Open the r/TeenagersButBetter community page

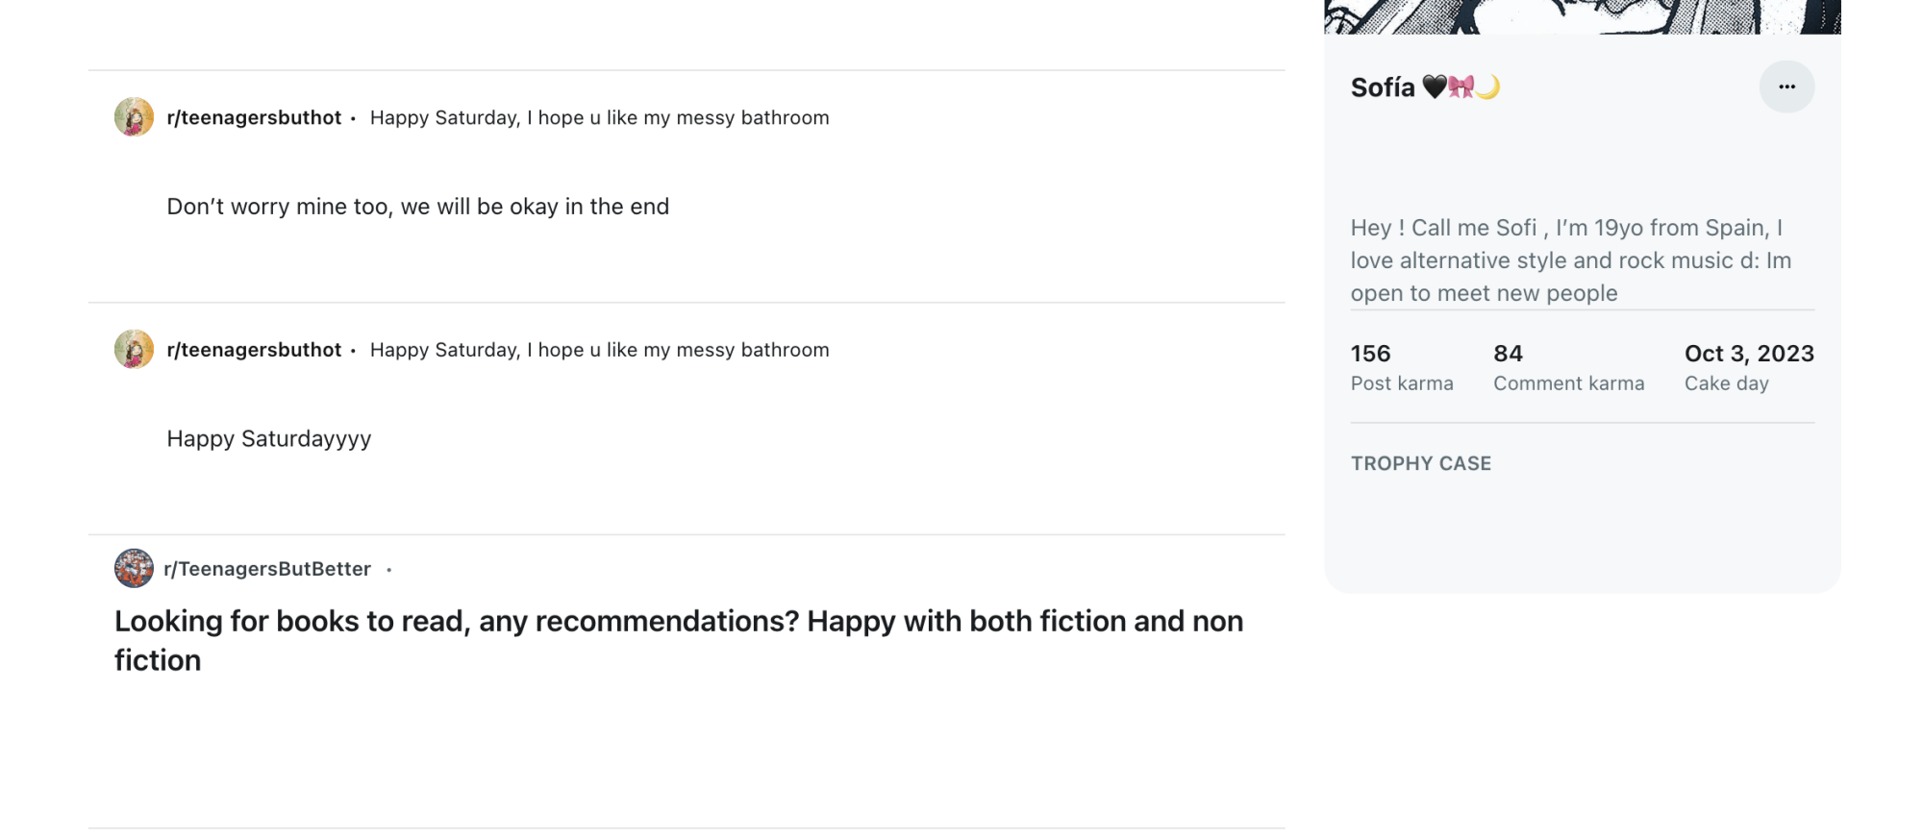click(x=268, y=568)
